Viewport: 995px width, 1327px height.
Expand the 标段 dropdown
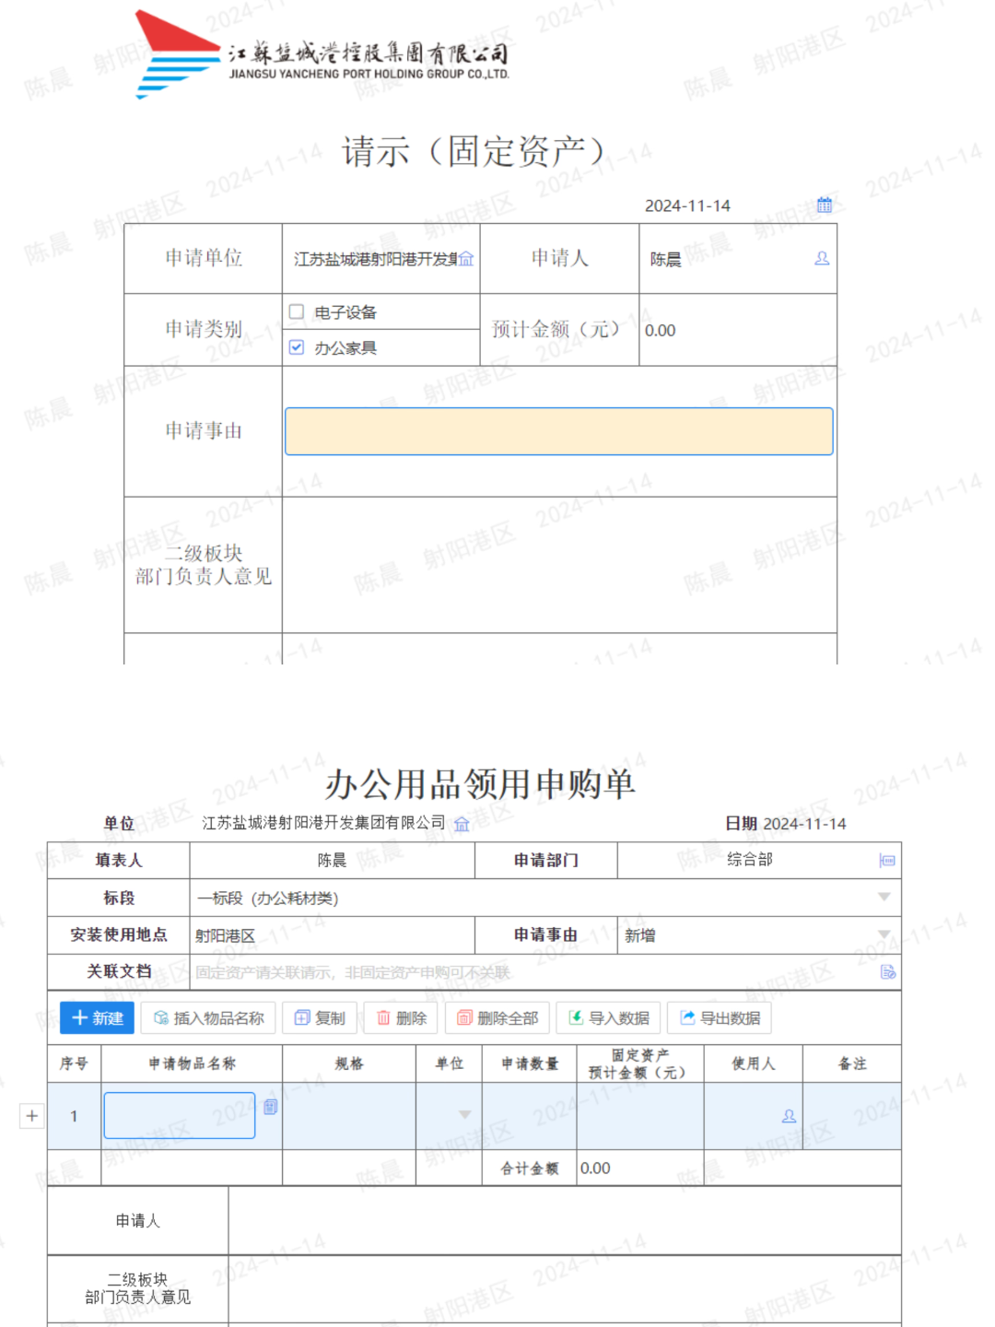click(x=884, y=898)
